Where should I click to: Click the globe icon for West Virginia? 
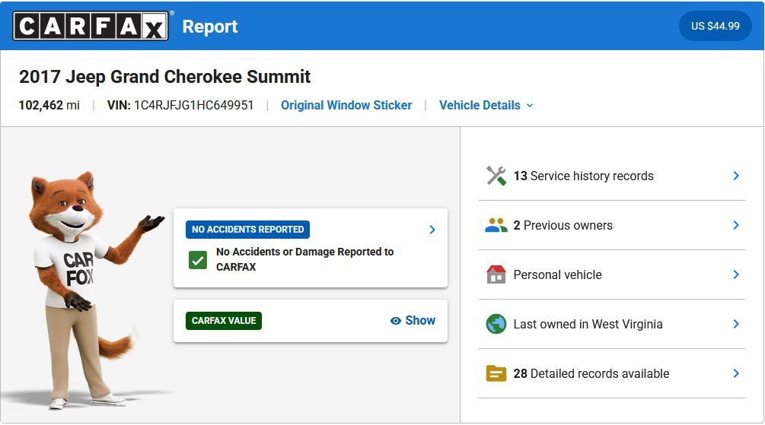click(496, 324)
